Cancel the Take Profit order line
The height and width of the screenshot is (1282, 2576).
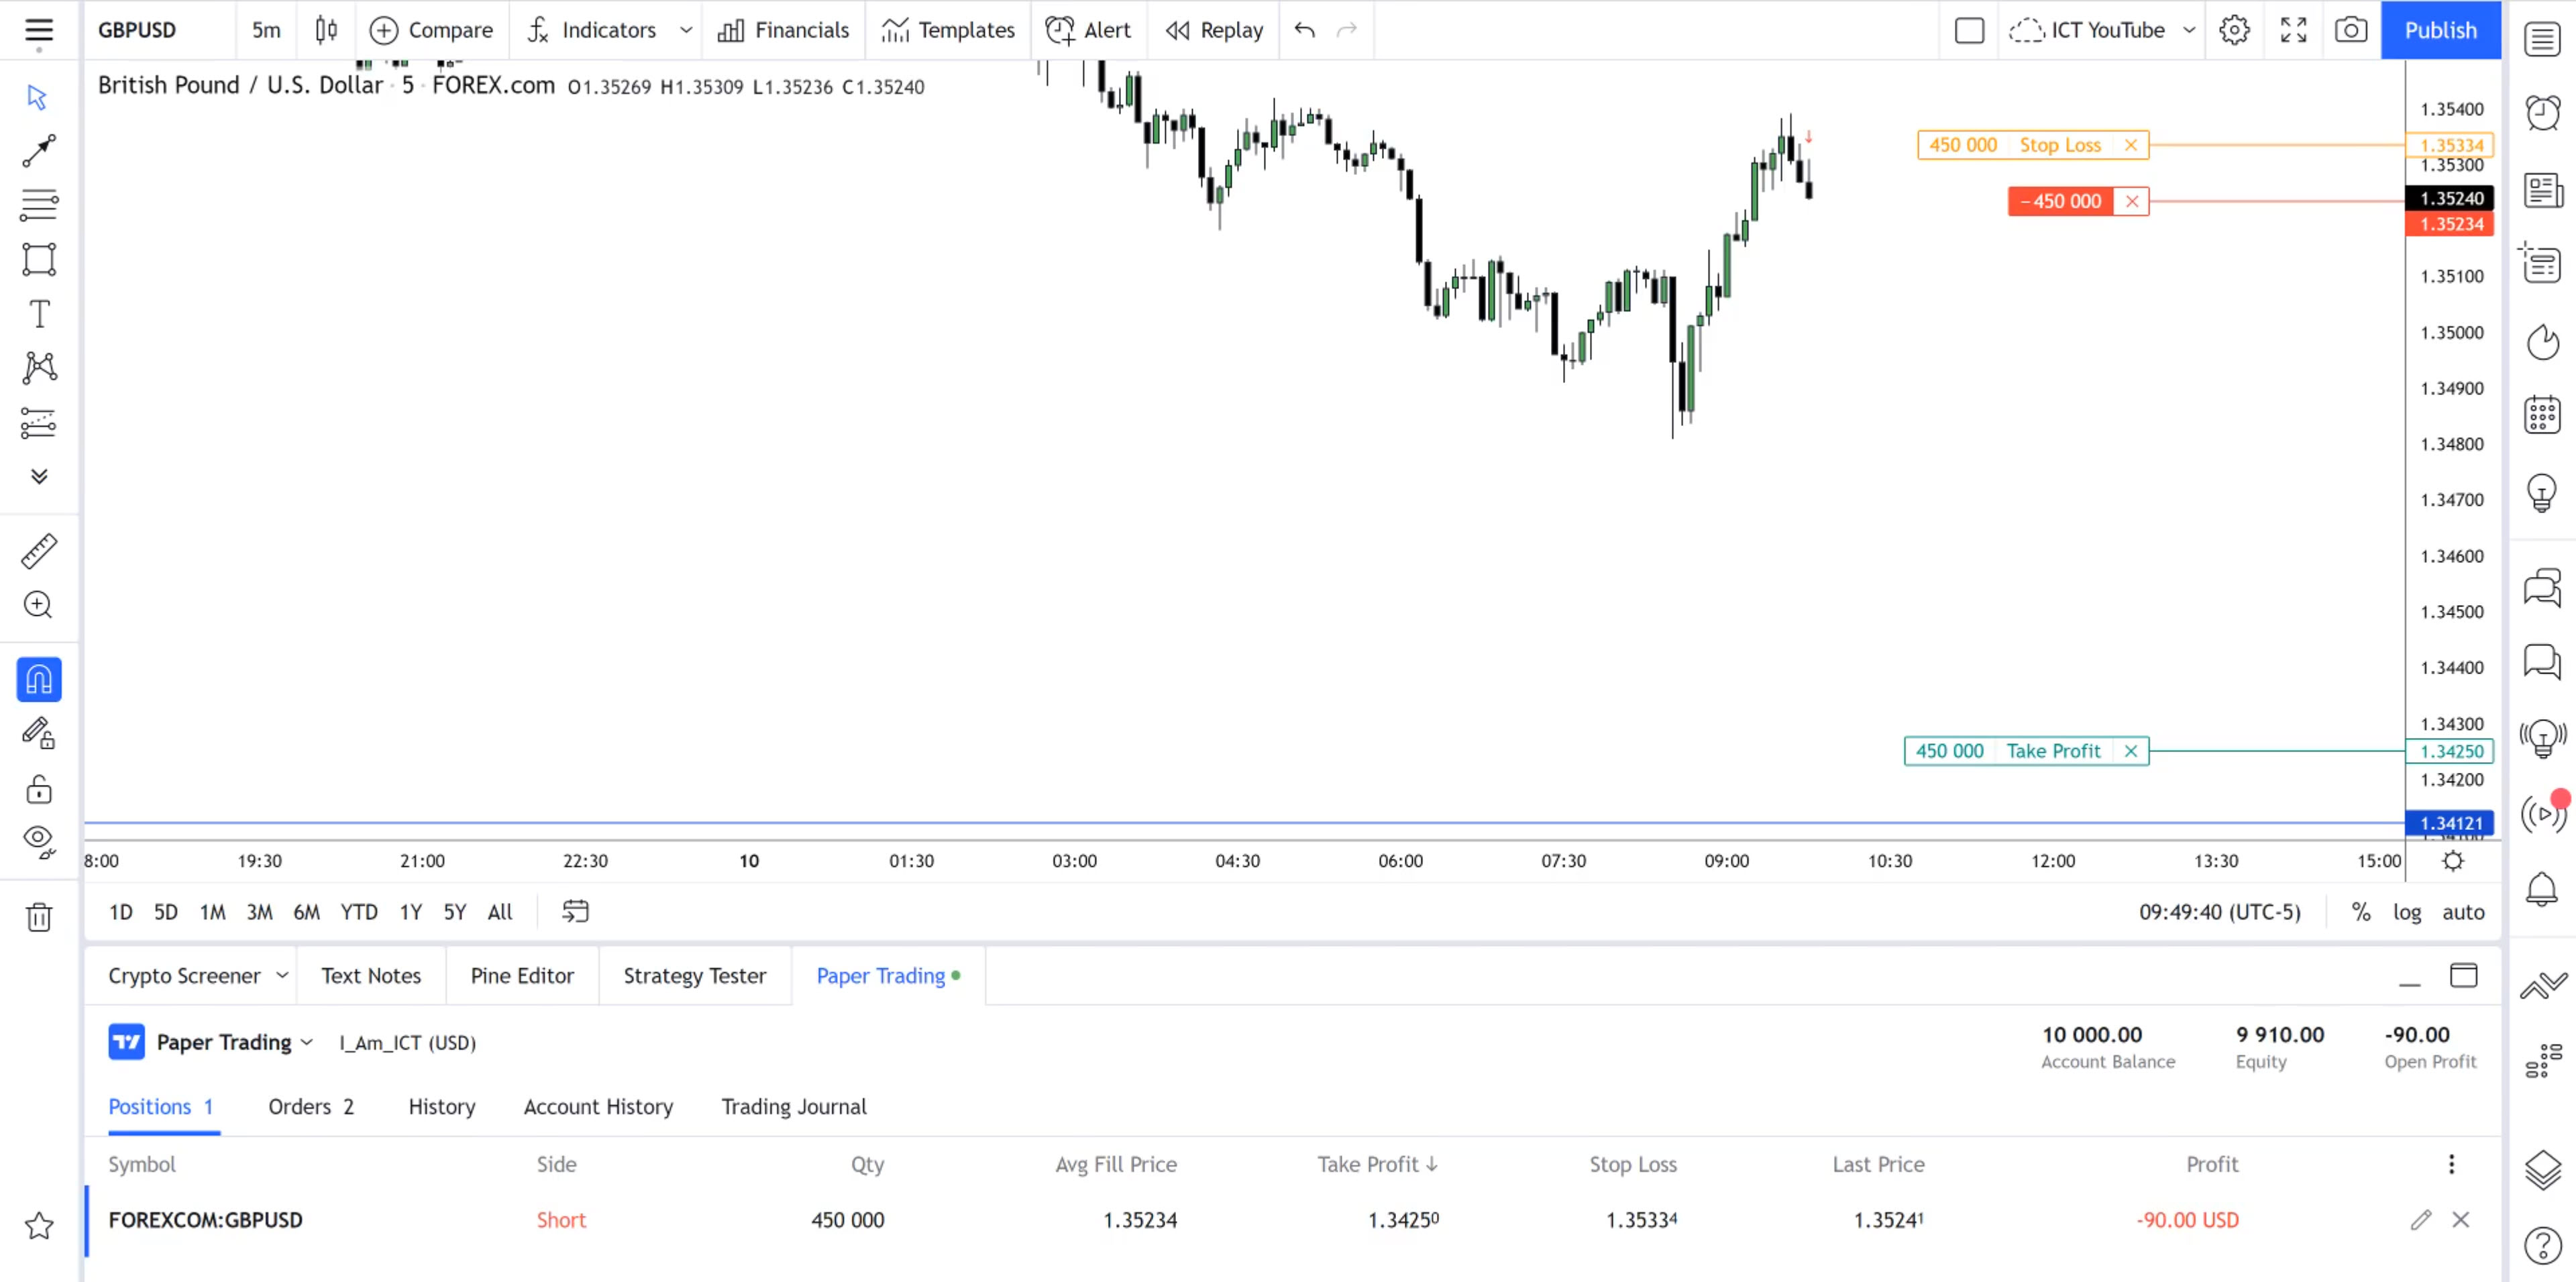pos(2131,751)
